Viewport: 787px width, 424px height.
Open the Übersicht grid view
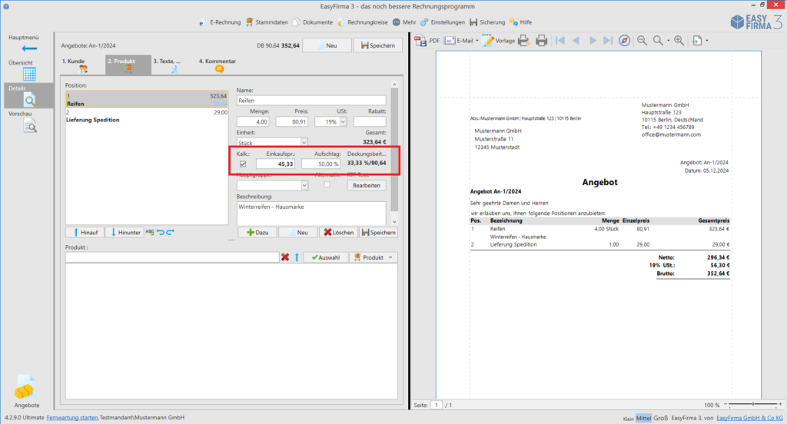(29, 74)
